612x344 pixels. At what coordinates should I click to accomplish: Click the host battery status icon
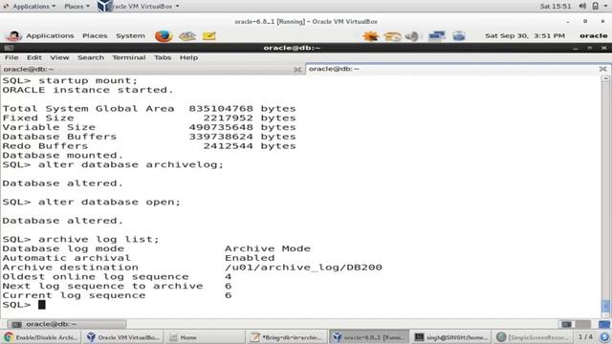click(595, 6)
